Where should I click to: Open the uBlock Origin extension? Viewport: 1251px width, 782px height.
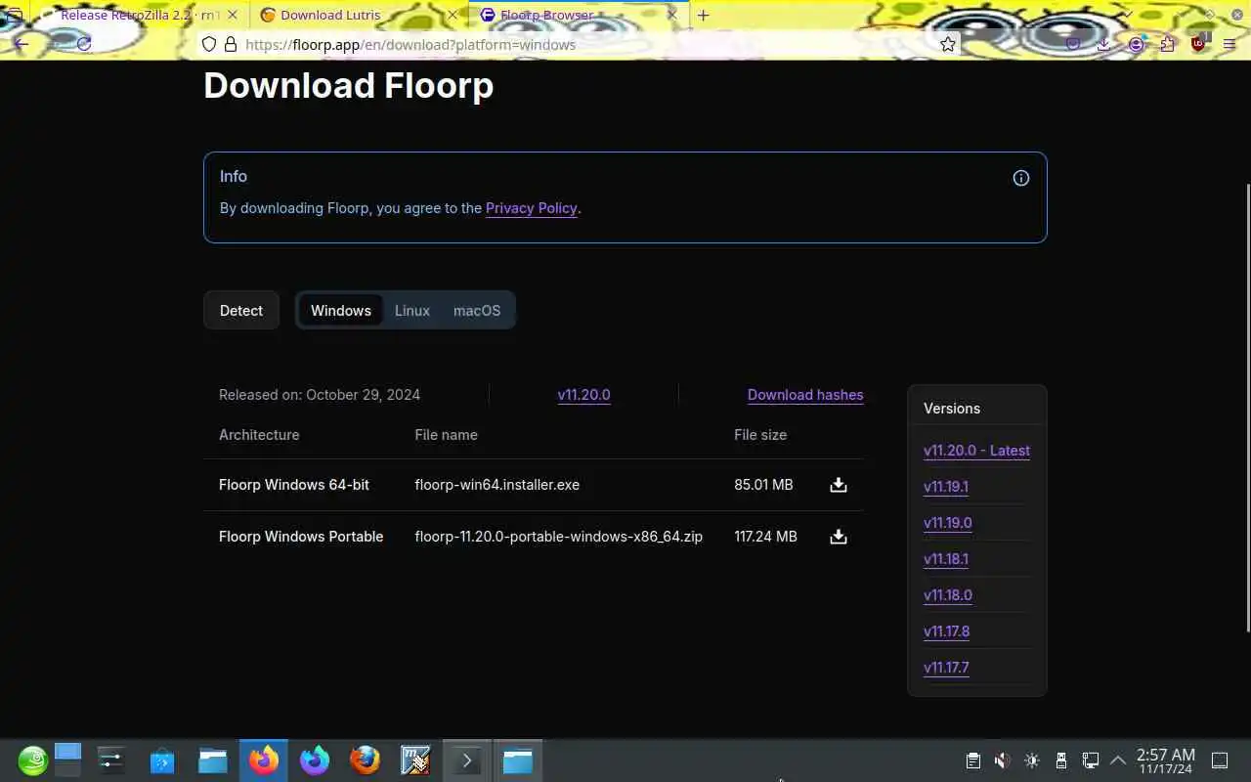(x=1199, y=43)
